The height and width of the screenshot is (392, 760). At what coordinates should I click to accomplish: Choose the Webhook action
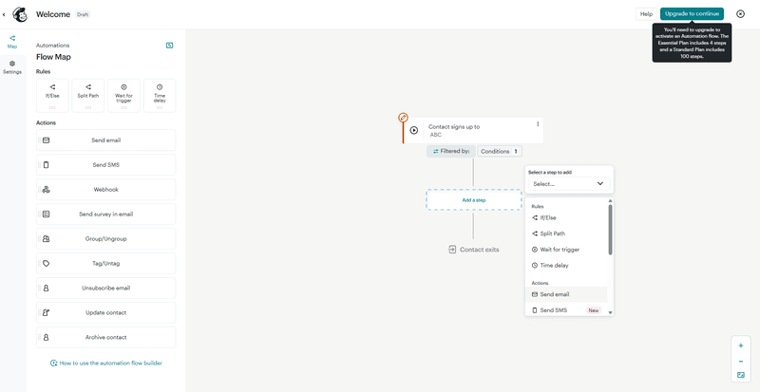(106, 190)
